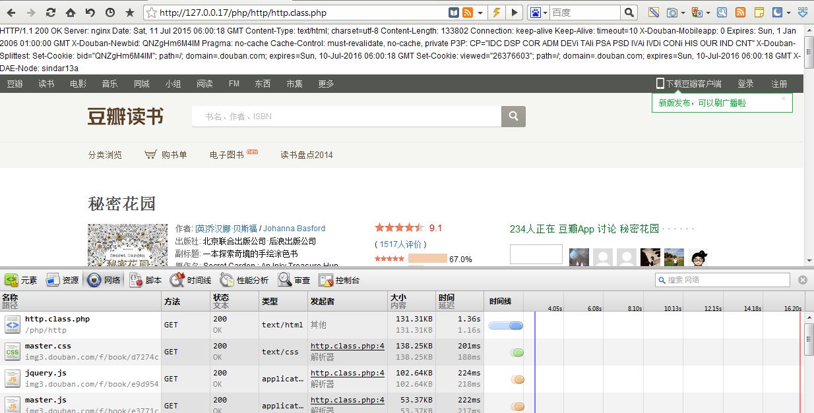Click the favorites star icon in toolbar
This screenshot has height=413, width=814.
[x=130, y=13]
